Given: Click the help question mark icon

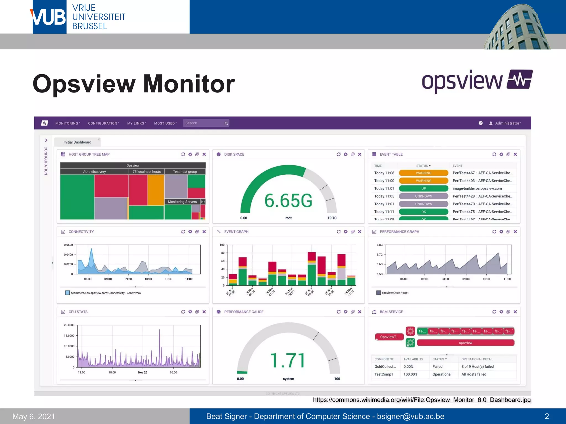Looking at the screenshot, I should pyautogui.click(x=480, y=123).
